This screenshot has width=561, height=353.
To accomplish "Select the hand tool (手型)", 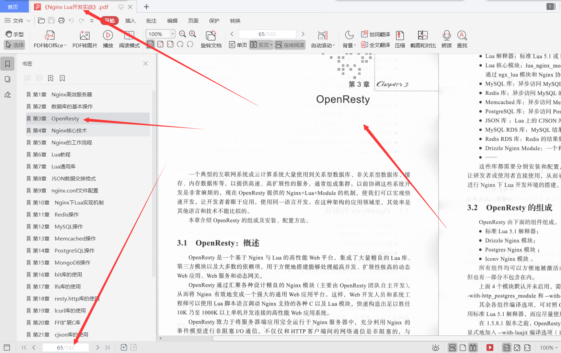I will [14, 34].
